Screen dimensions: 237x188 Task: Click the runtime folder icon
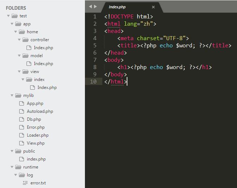(x=18, y=167)
